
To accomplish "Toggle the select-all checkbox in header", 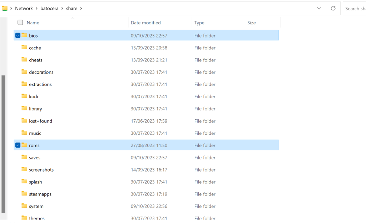I will (x=20, y=23).
